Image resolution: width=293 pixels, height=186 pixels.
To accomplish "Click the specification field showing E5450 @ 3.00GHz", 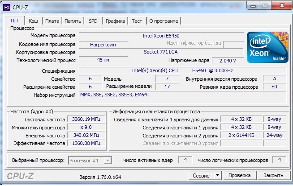I will click(182, 70).
